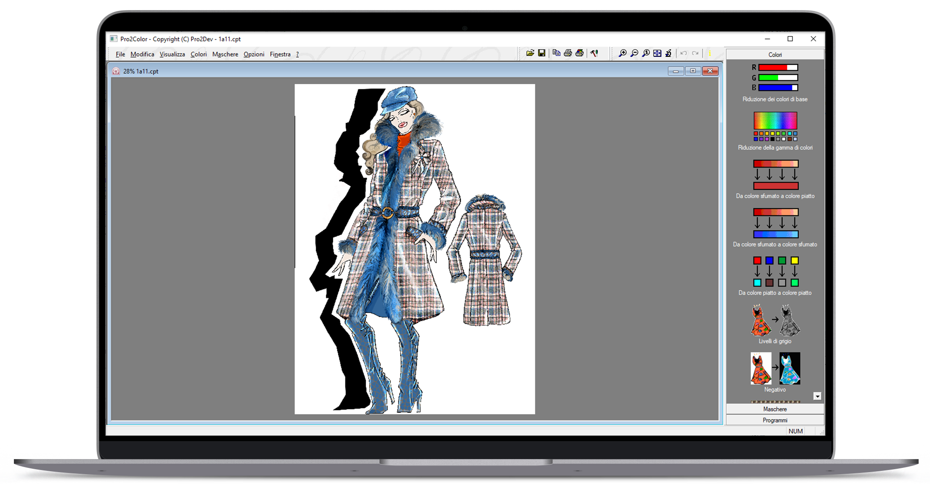Choose Da colore sfumato a colore sfumato tool
The height and width of the screenshot is (486, 930).
(x=775, y=223)
